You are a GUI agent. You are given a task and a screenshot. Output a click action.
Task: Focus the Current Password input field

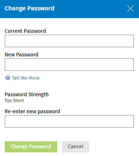coord(69,41)
